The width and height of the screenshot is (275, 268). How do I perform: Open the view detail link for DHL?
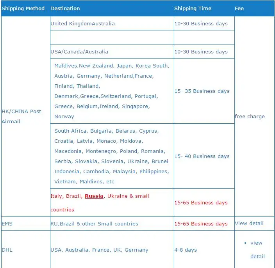coord(257,250)
